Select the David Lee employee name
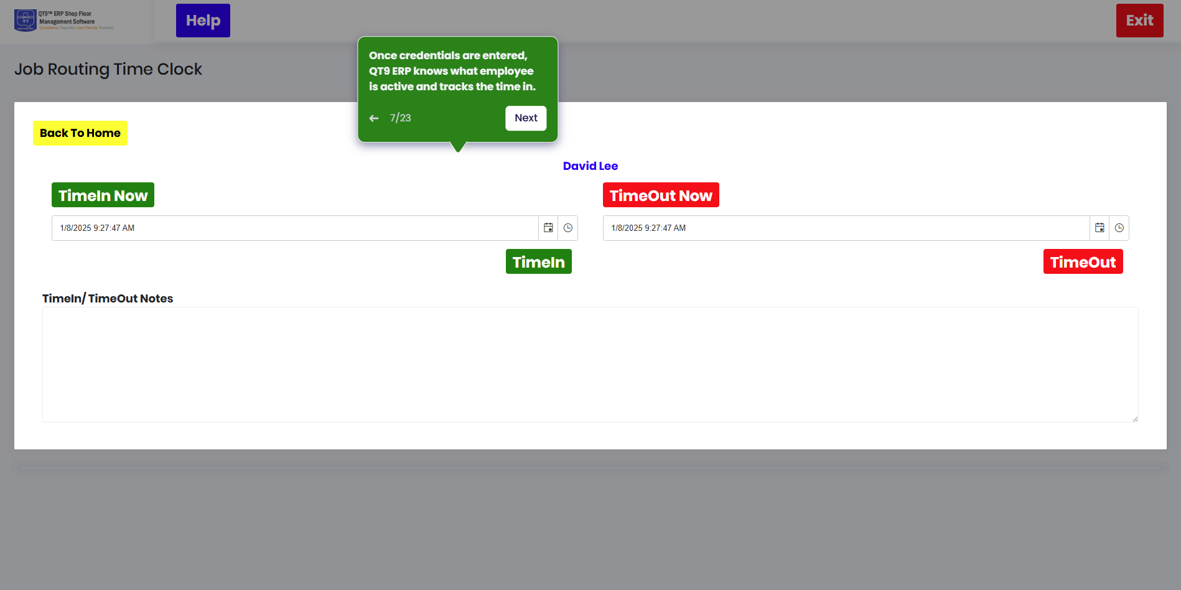The height and width of the screenshot is (590, 1181). pos(590,166)
